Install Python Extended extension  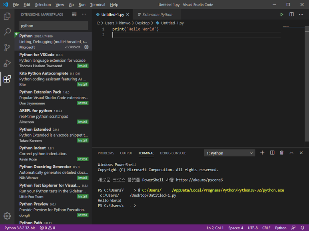point(83,140)
